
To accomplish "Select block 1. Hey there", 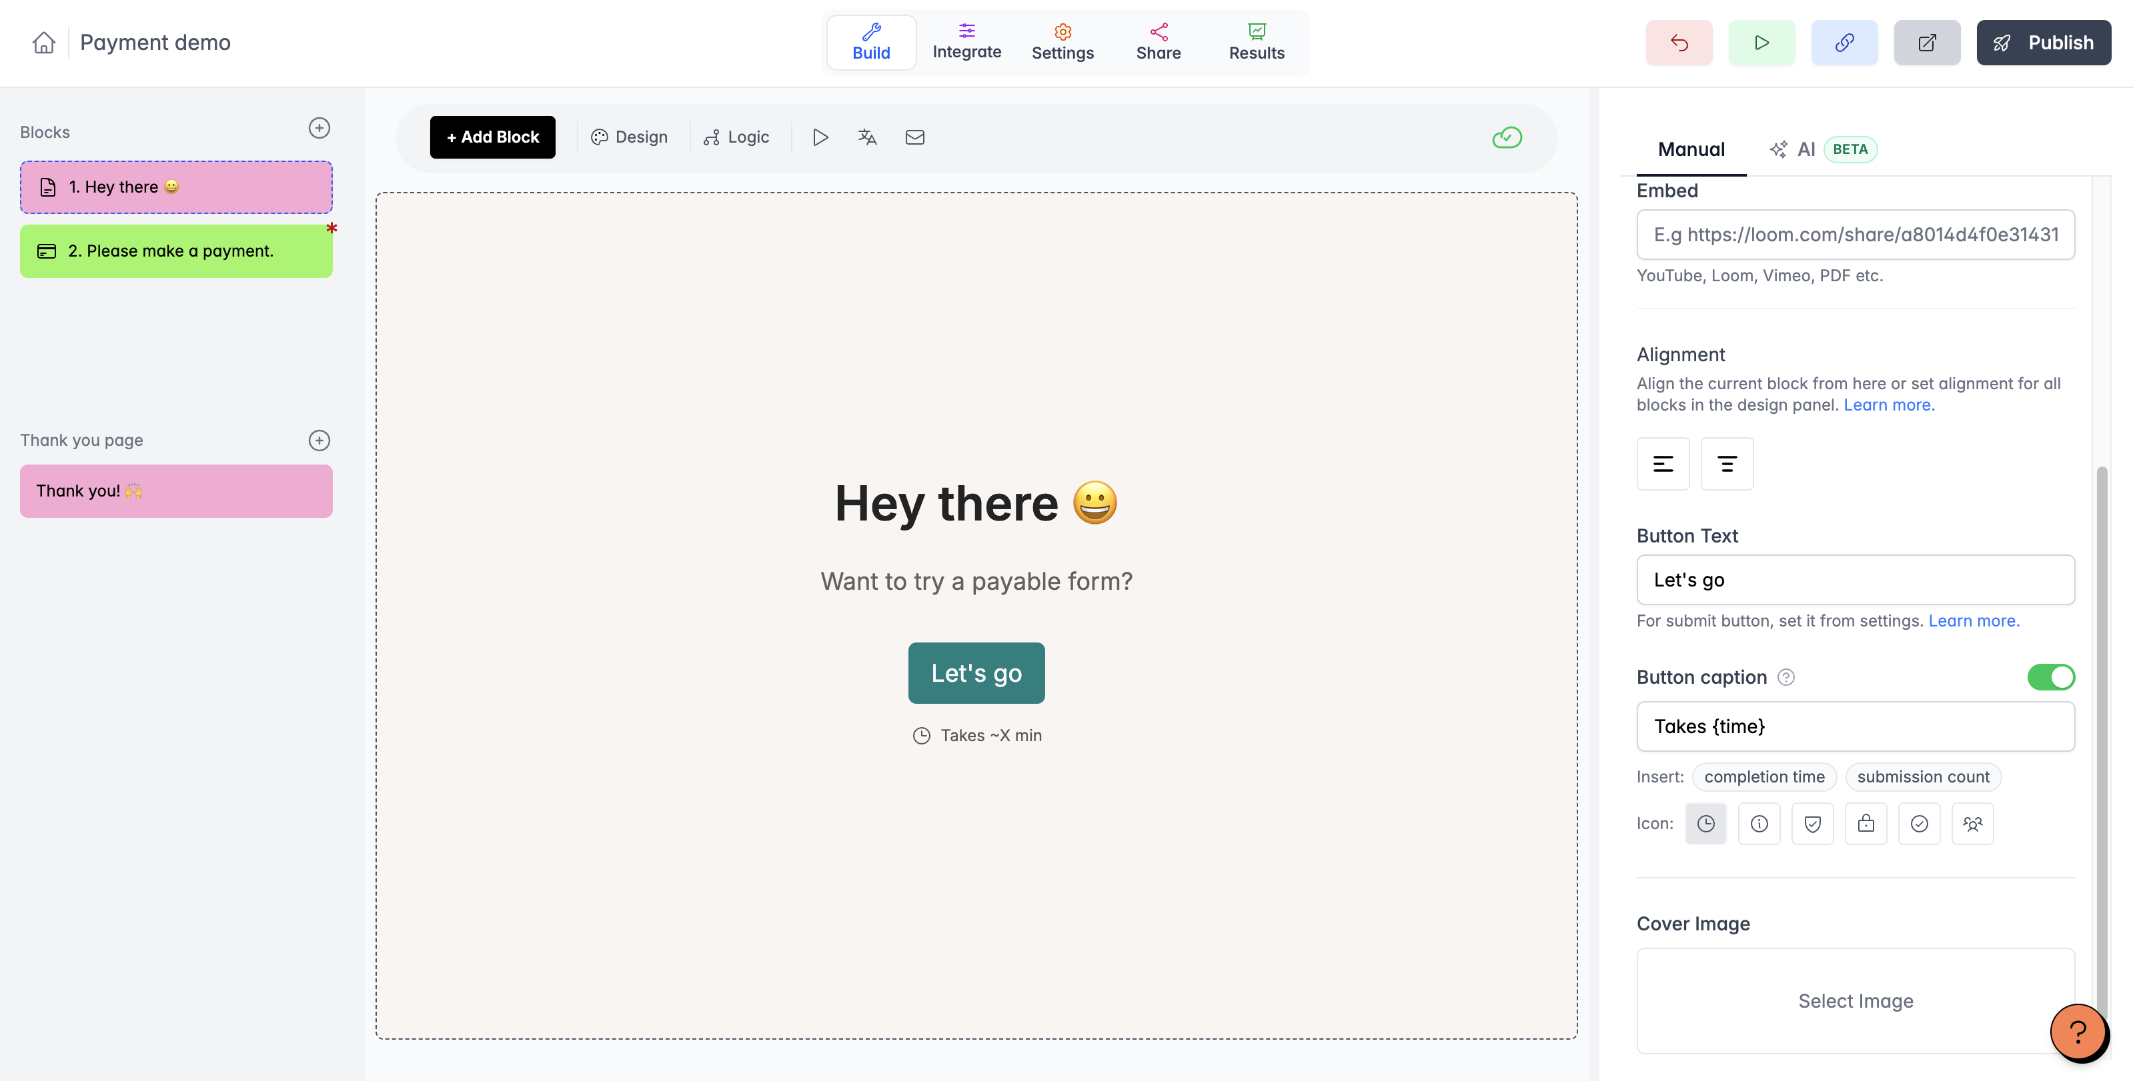I will click(x=176, y=187).
